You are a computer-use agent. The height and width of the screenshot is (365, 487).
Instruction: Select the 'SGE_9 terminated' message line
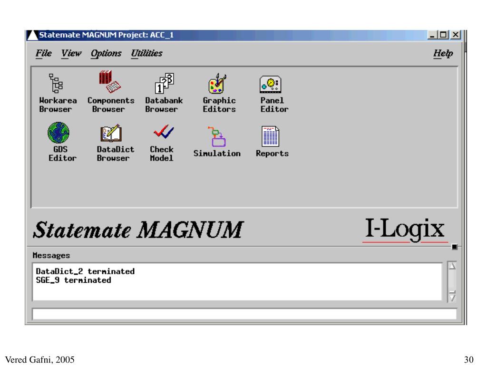[x=73, y=280]
